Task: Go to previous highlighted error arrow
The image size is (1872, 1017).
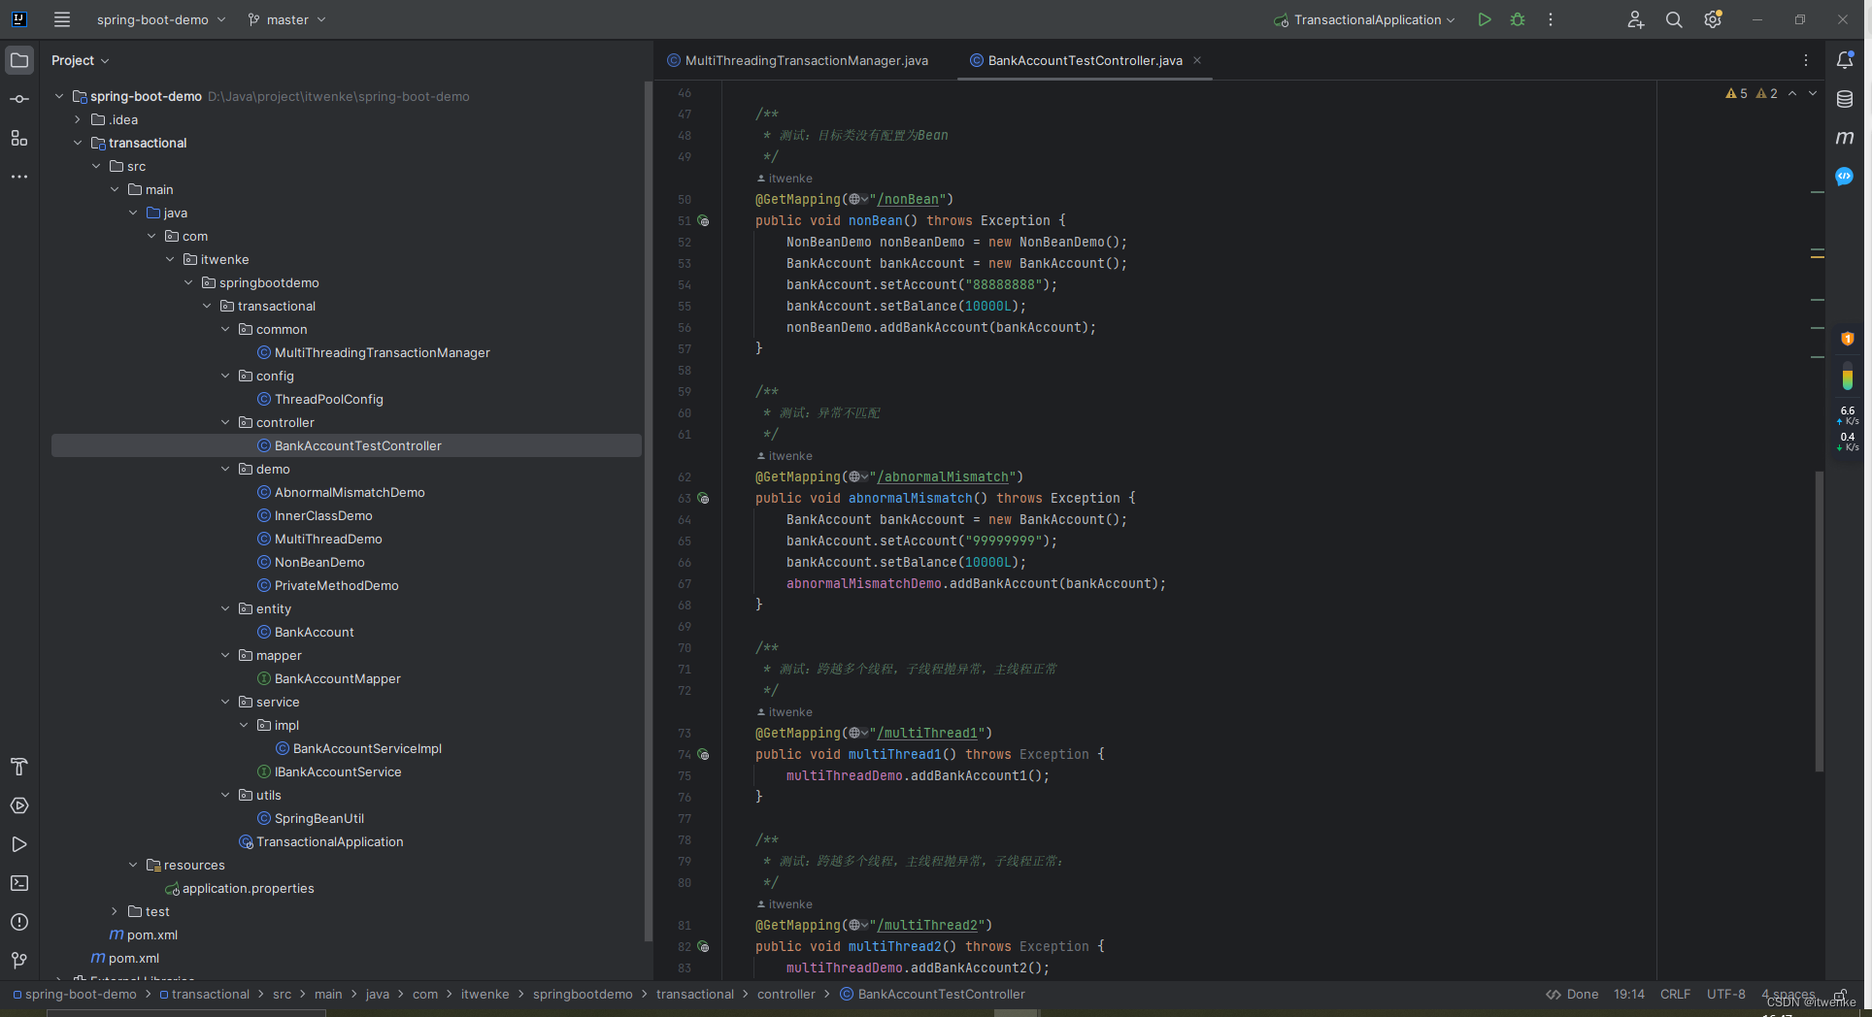Action: [x=1792, y=94]
